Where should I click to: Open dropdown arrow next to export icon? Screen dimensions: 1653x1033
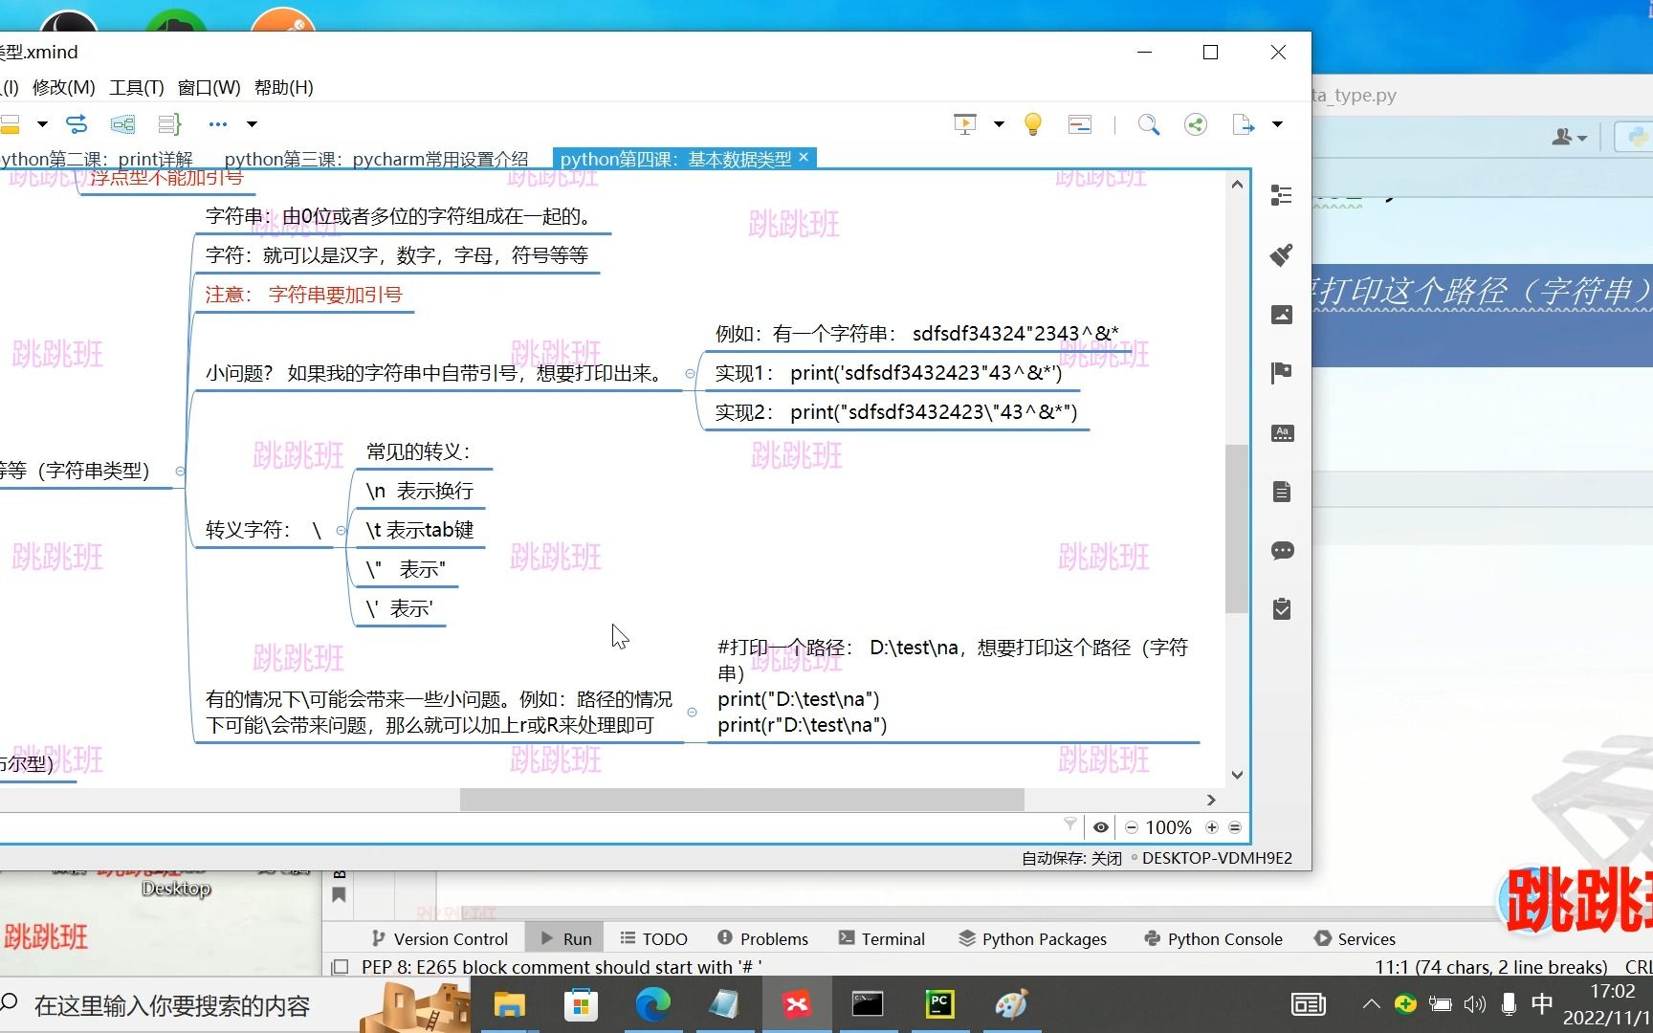click(x=1277, y=124)
